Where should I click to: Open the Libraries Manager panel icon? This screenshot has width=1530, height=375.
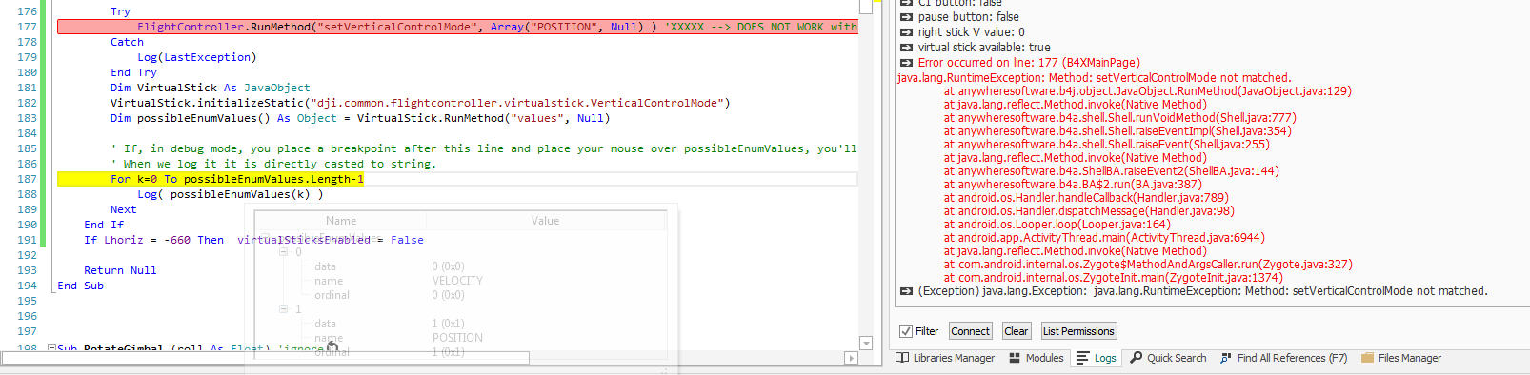pyautogui.click(x=902, y=358)
